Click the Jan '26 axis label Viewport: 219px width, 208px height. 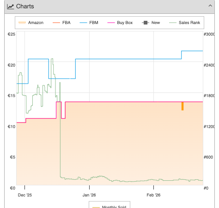pos(89,195)
